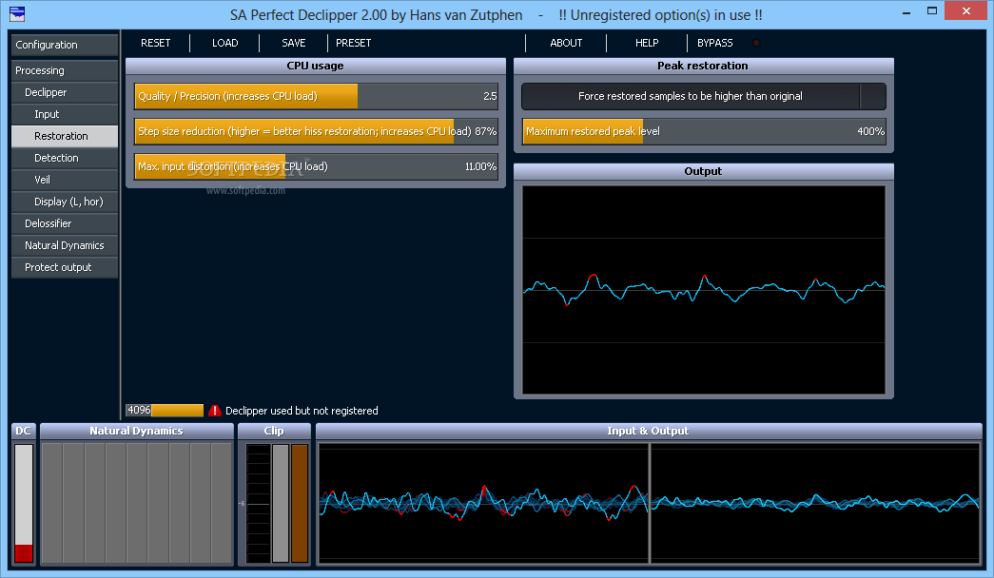Click the 4096 latency bar

(165, 411)
